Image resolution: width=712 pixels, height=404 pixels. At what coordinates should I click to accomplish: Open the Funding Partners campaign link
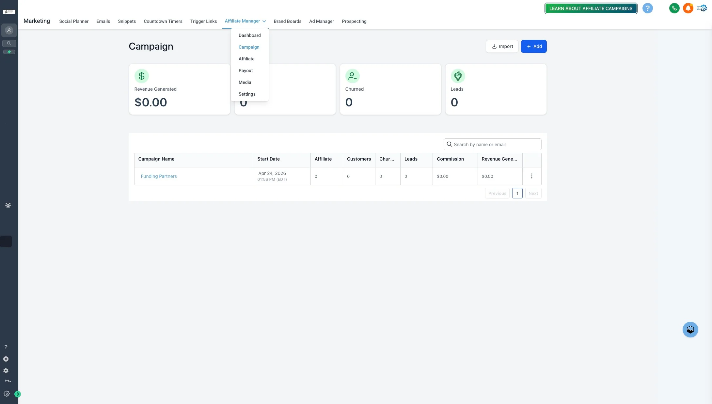(x=159, y=176)
